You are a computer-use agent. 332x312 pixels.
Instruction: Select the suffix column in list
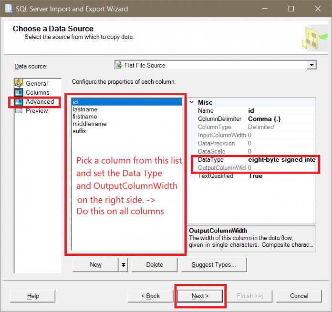[x=79, y=131]
